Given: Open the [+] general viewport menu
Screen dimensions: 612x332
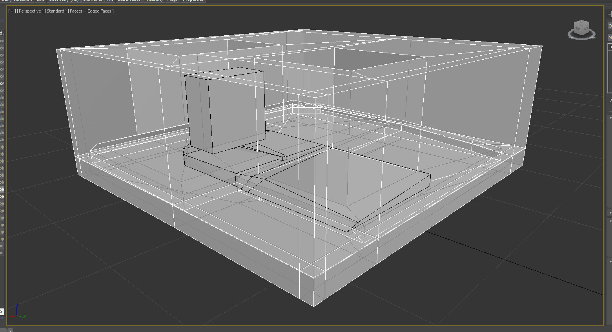Looking at the screenshot, I should (x=12, y=11).
